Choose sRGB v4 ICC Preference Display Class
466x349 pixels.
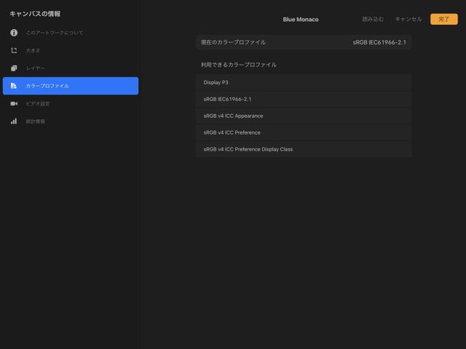pos(304,149)
